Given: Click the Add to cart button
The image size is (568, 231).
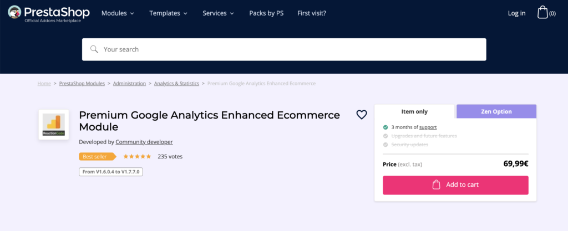Looking at the screenshot, I should [455, 185].
